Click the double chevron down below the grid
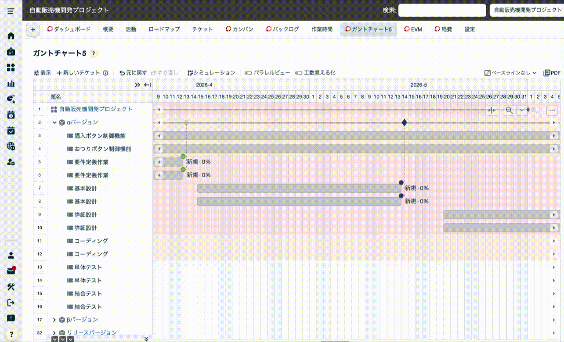Image resolution: width=564 pixels, height=342 pixels. tap(146, 338)
